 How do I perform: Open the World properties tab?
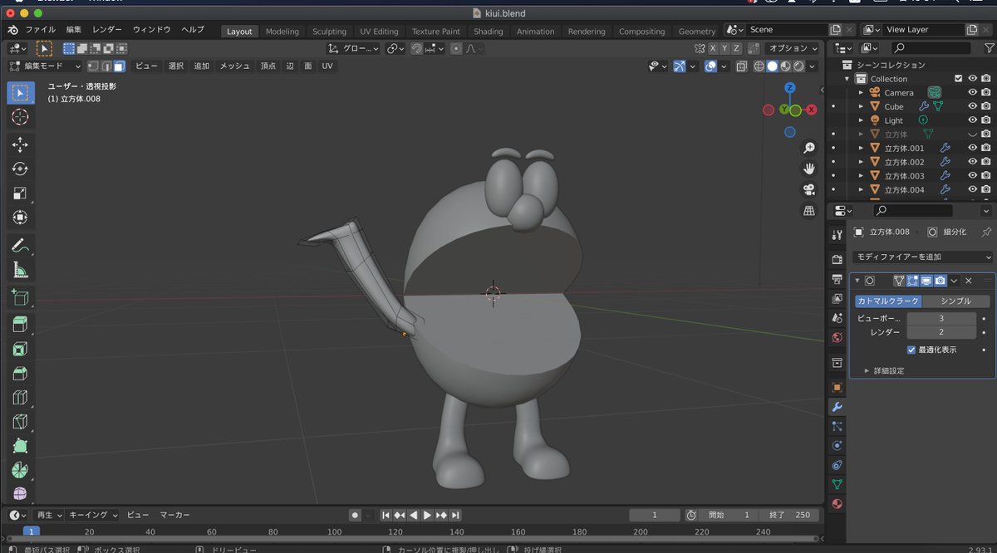[x=837, y=338]
